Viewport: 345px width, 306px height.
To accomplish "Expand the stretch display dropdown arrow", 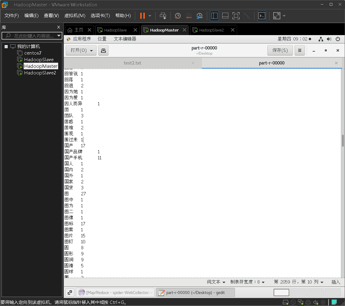I will (x=284, y=16).
